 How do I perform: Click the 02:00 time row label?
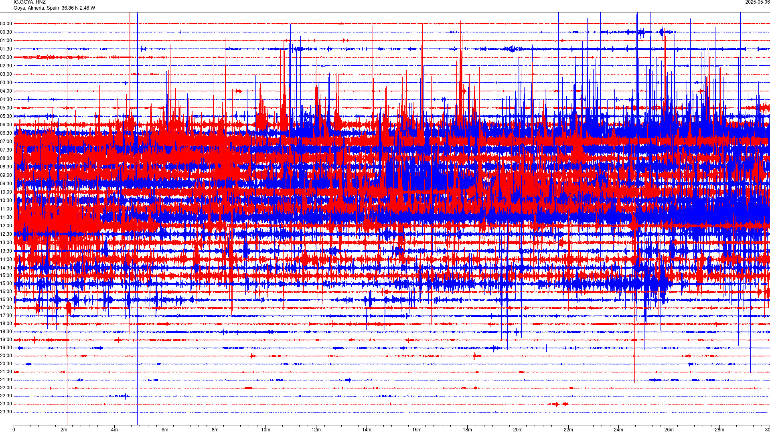(x=6, y=57)
